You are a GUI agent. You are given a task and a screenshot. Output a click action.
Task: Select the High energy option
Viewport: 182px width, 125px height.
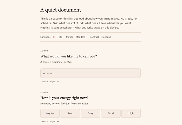point(131,113)
